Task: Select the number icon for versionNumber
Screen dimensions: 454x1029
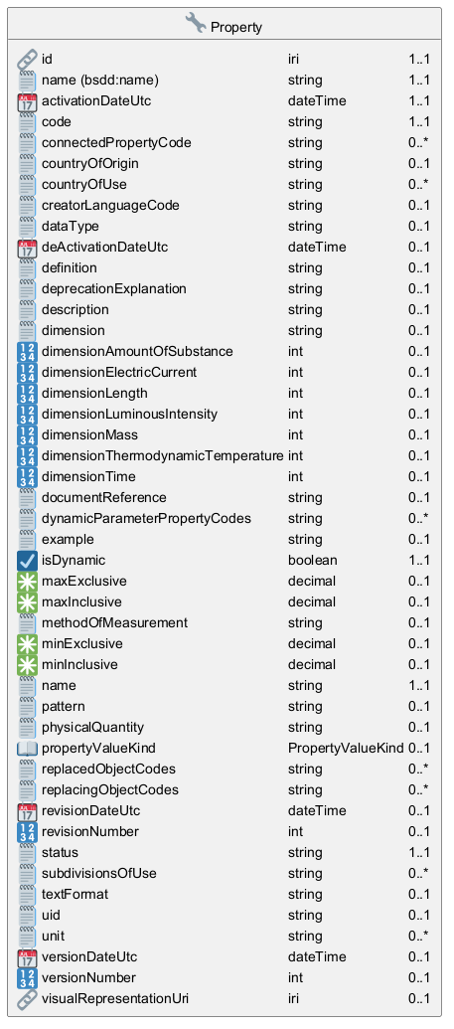Action: click(27, 978)
